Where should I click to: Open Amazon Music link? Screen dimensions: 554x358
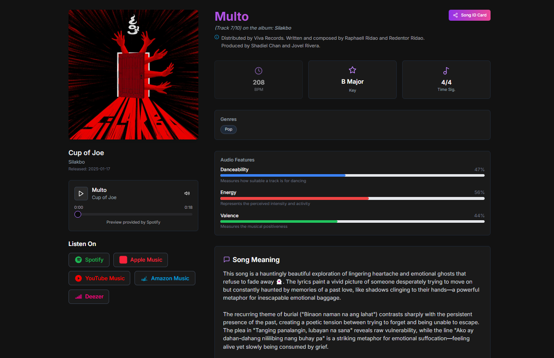tap(165, 278)
